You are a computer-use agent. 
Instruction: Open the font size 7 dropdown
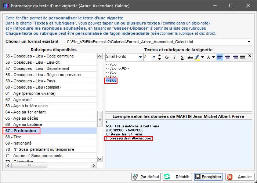point(154,57)
